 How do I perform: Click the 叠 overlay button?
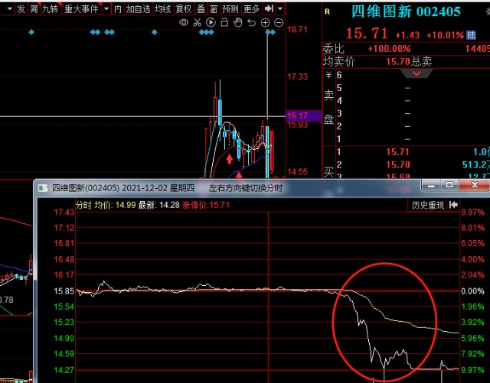[201, 8]
